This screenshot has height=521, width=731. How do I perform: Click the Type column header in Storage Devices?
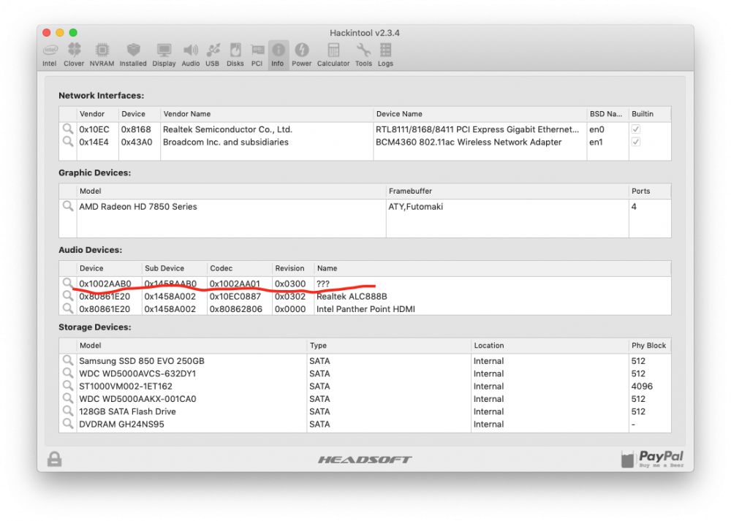pyautogui.click(x=389, y=346)
